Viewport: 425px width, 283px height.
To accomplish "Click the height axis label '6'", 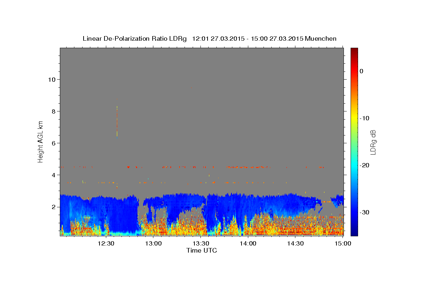I will (x=53, y=143).
